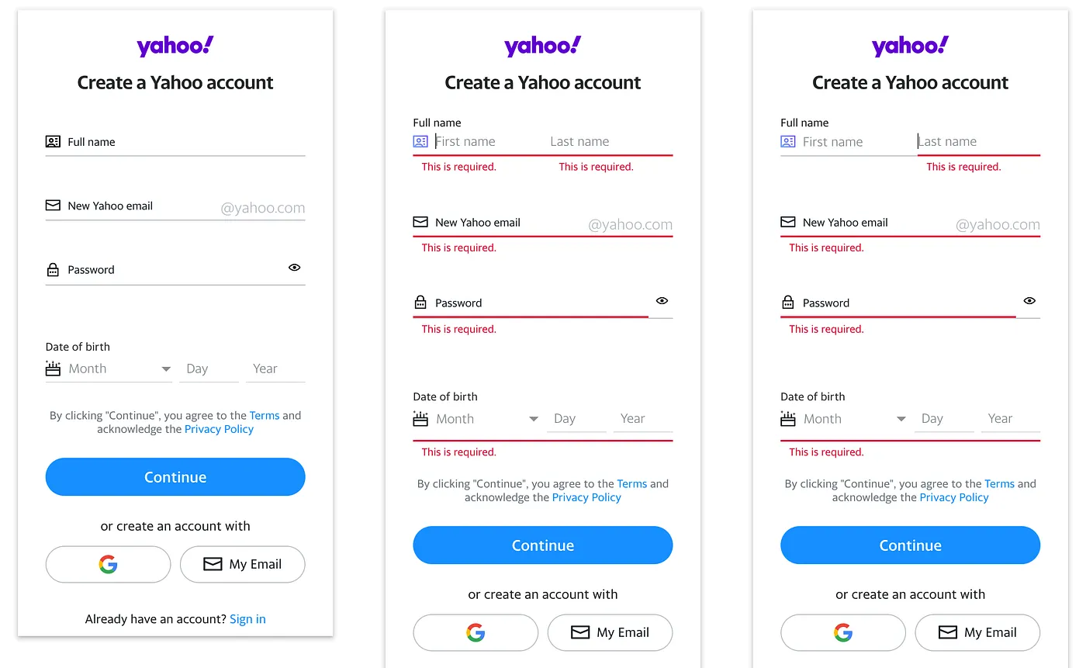The height and width of the screenshot is (668, 1086).
Task: Click lock icon in right panel's Password field
Action: [x=787, y=303]
